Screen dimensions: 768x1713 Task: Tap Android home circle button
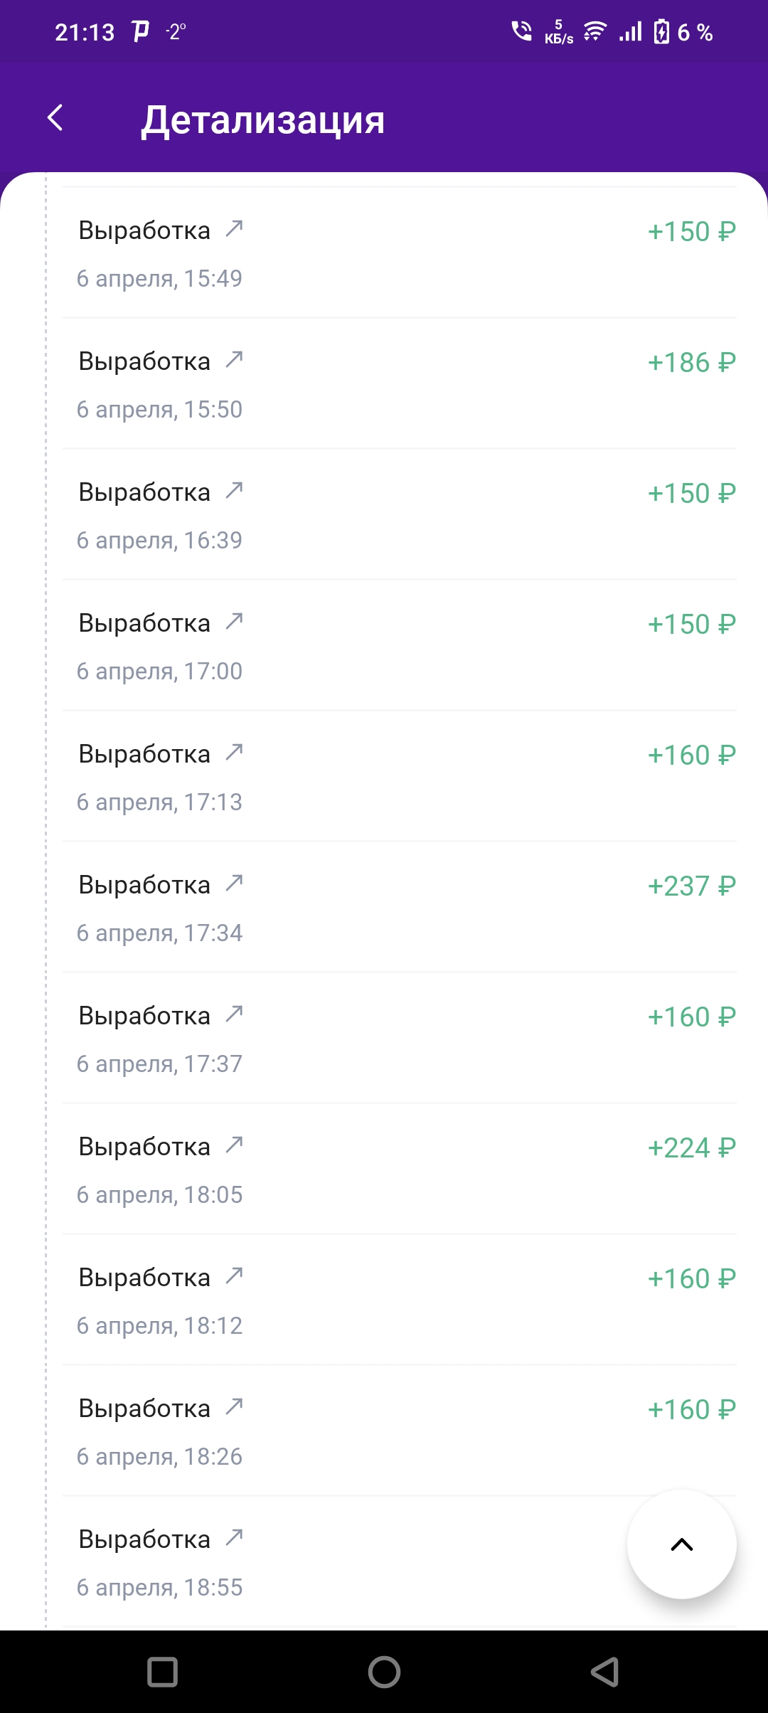pyautogui.click(x=384, y=1672)
